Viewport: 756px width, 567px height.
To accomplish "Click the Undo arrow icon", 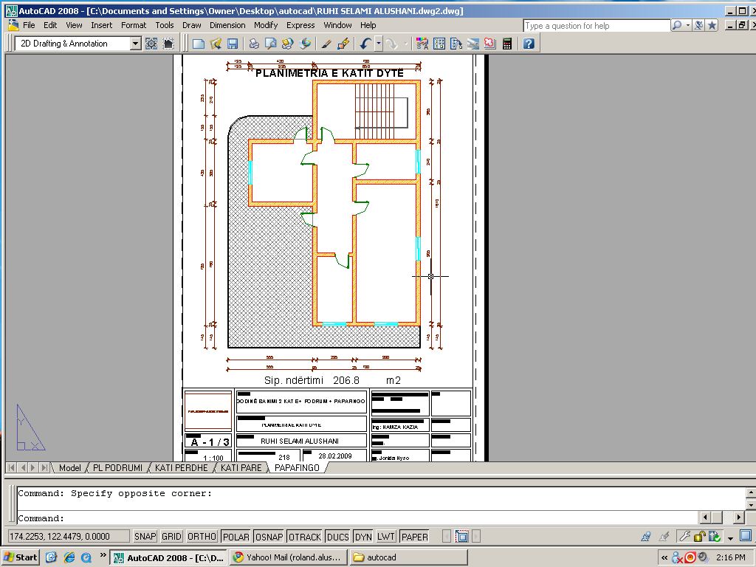I will click(x=365, y=44).
